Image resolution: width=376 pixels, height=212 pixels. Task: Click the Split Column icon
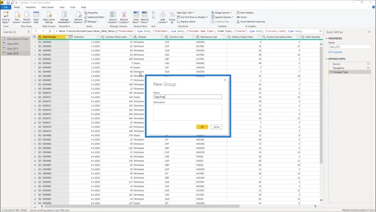(163, 17)
